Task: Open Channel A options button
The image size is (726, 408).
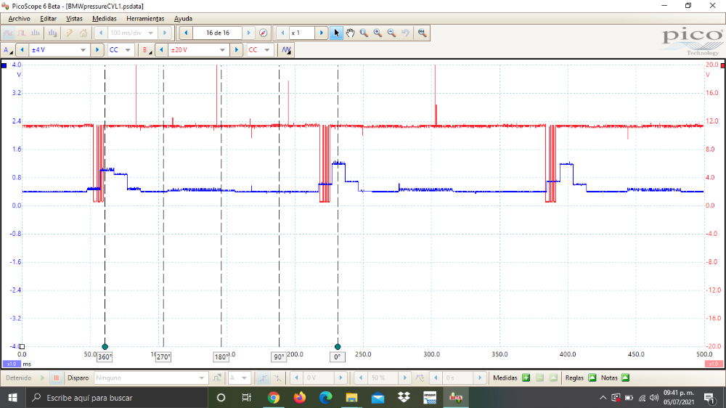Action: (x=9, y=50)
